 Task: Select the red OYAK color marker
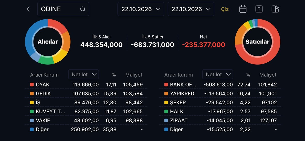coord(32,84)
